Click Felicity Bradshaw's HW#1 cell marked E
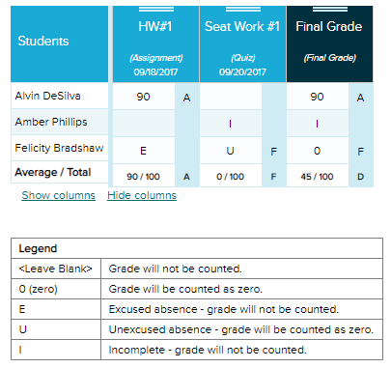391x368 pixels. tap(144, 151)
